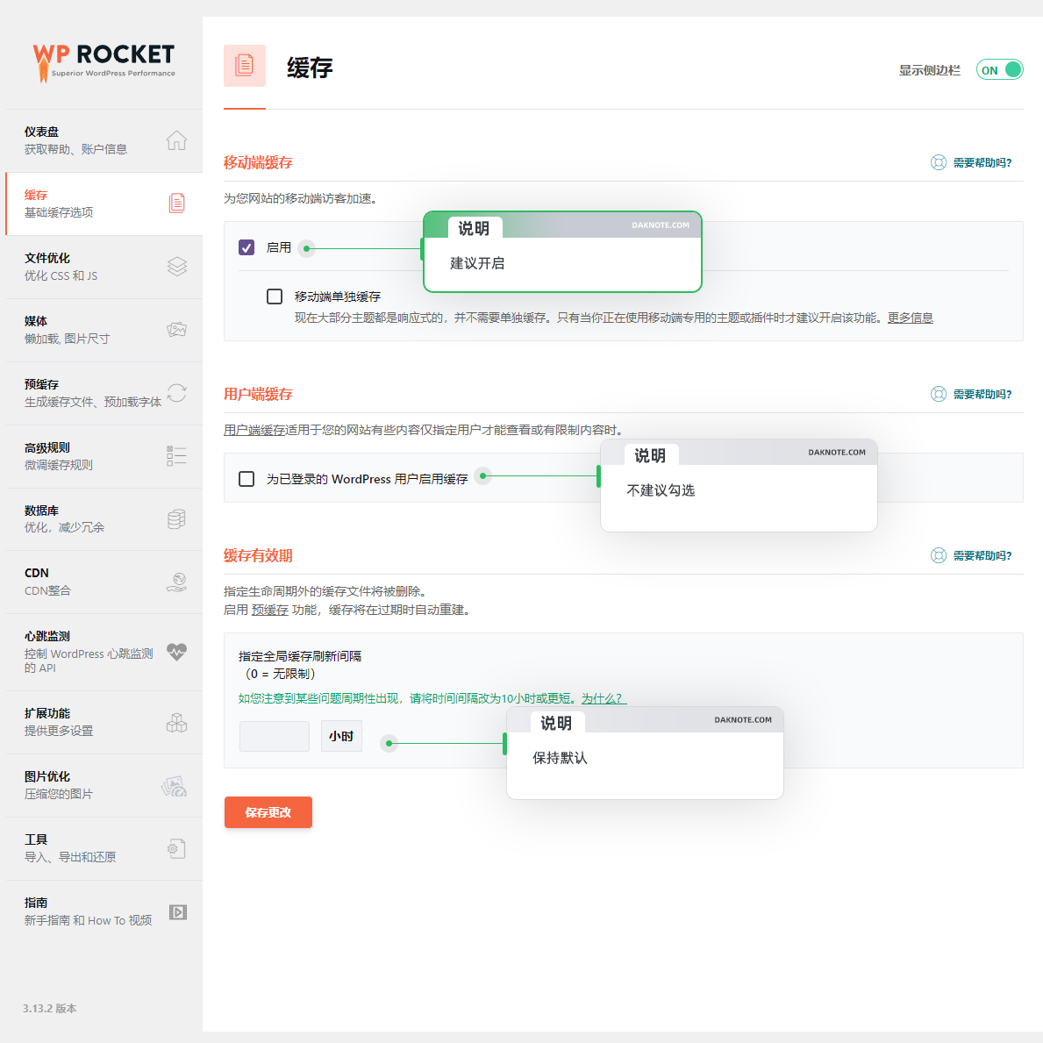Image resolution: width=1043 pixels, height=1043 pixels.
Task: Select the 文件优化 CSS/JS layers icon
Action: pyautogui.click(x=176, y=268)
